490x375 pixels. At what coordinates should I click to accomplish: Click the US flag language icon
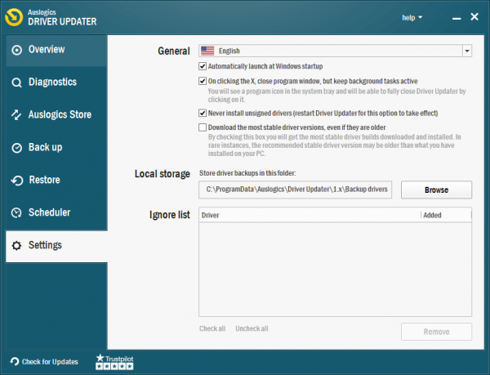pos(207,51)
